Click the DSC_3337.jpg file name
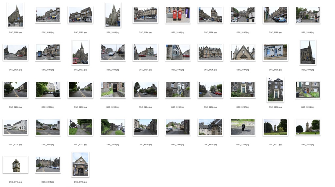Image resolution: width=335 pixels, height=187 pixels. coord(178,145)
